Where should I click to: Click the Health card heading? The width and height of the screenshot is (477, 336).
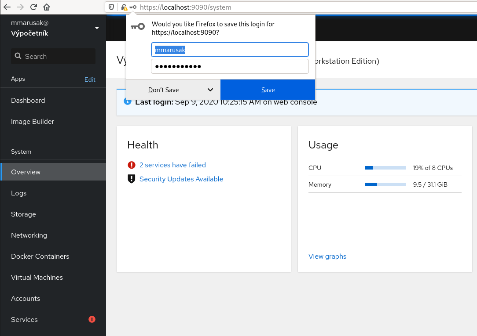pyautogui.click(x=143, y=145)
